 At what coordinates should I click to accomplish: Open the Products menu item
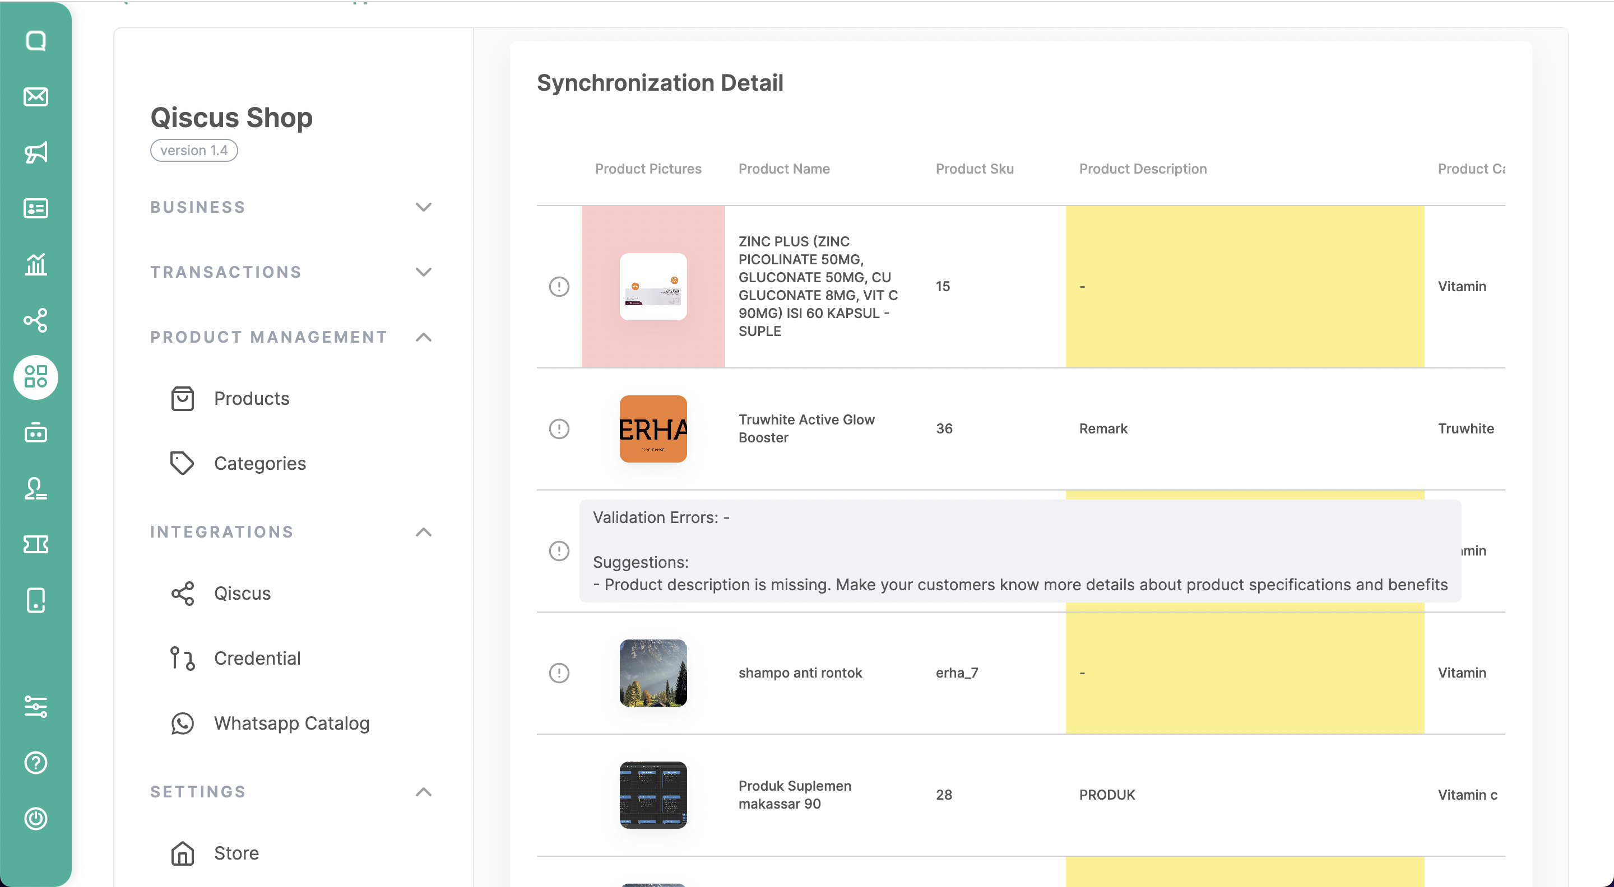(251, 399)
